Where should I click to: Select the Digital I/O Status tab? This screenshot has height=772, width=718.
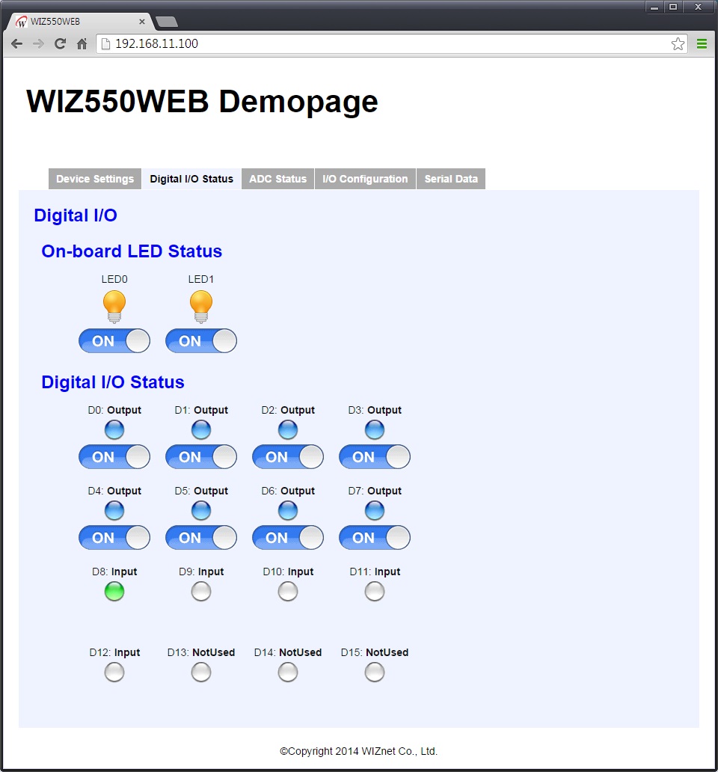tap(191, 179)
